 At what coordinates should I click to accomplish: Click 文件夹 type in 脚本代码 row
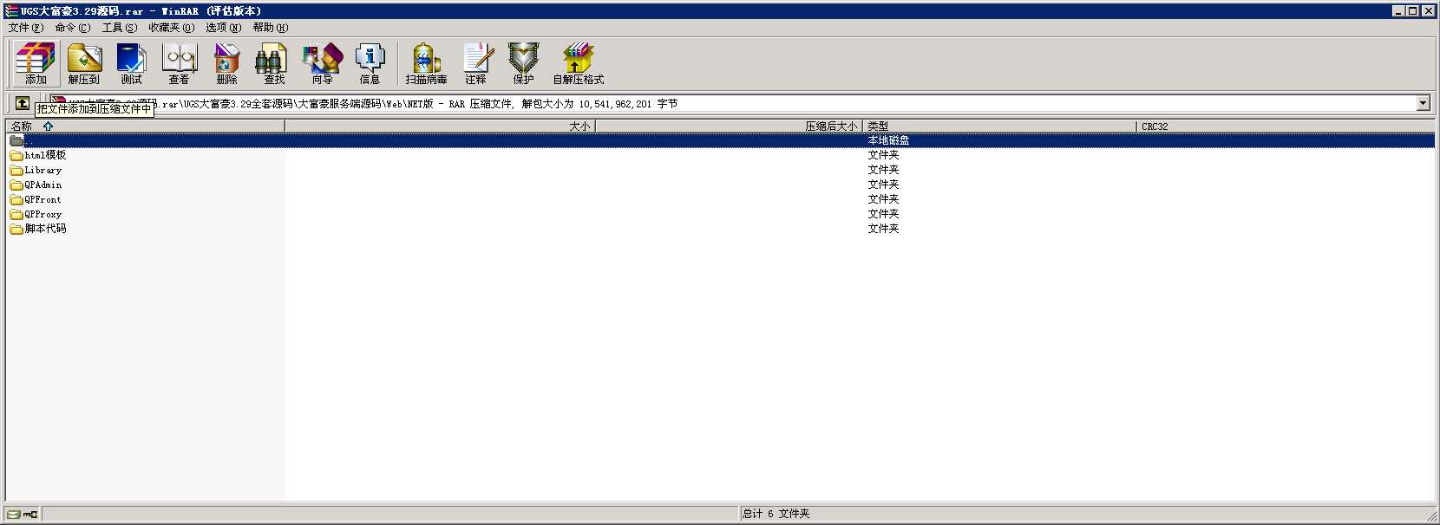coord(883,230)
